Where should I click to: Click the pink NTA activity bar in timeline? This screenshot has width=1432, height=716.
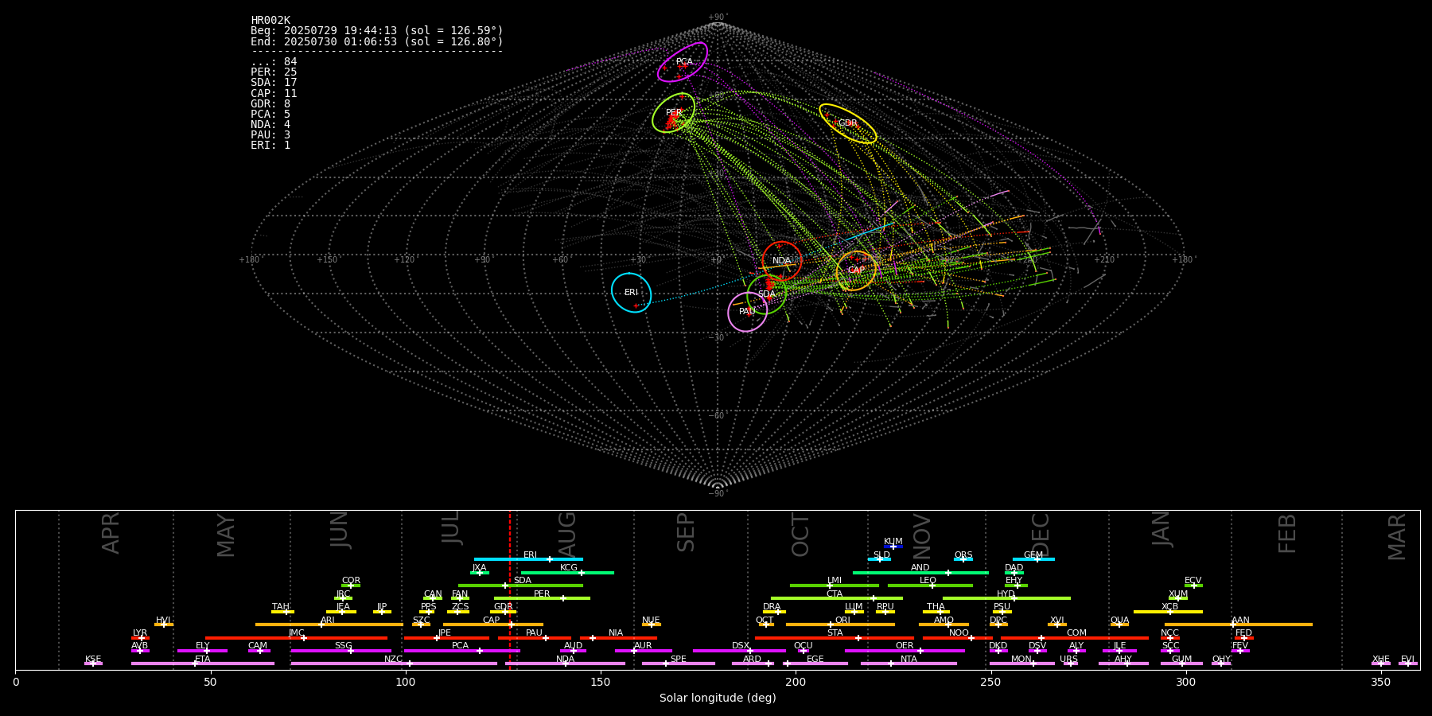909,663
